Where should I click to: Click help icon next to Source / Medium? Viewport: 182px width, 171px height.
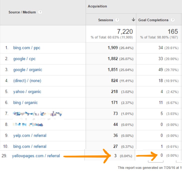point(40,12)
